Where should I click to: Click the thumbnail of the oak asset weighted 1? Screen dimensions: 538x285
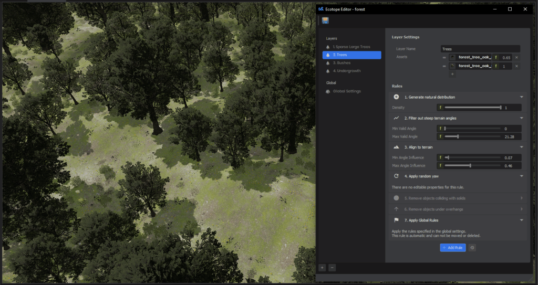[452, 66]
